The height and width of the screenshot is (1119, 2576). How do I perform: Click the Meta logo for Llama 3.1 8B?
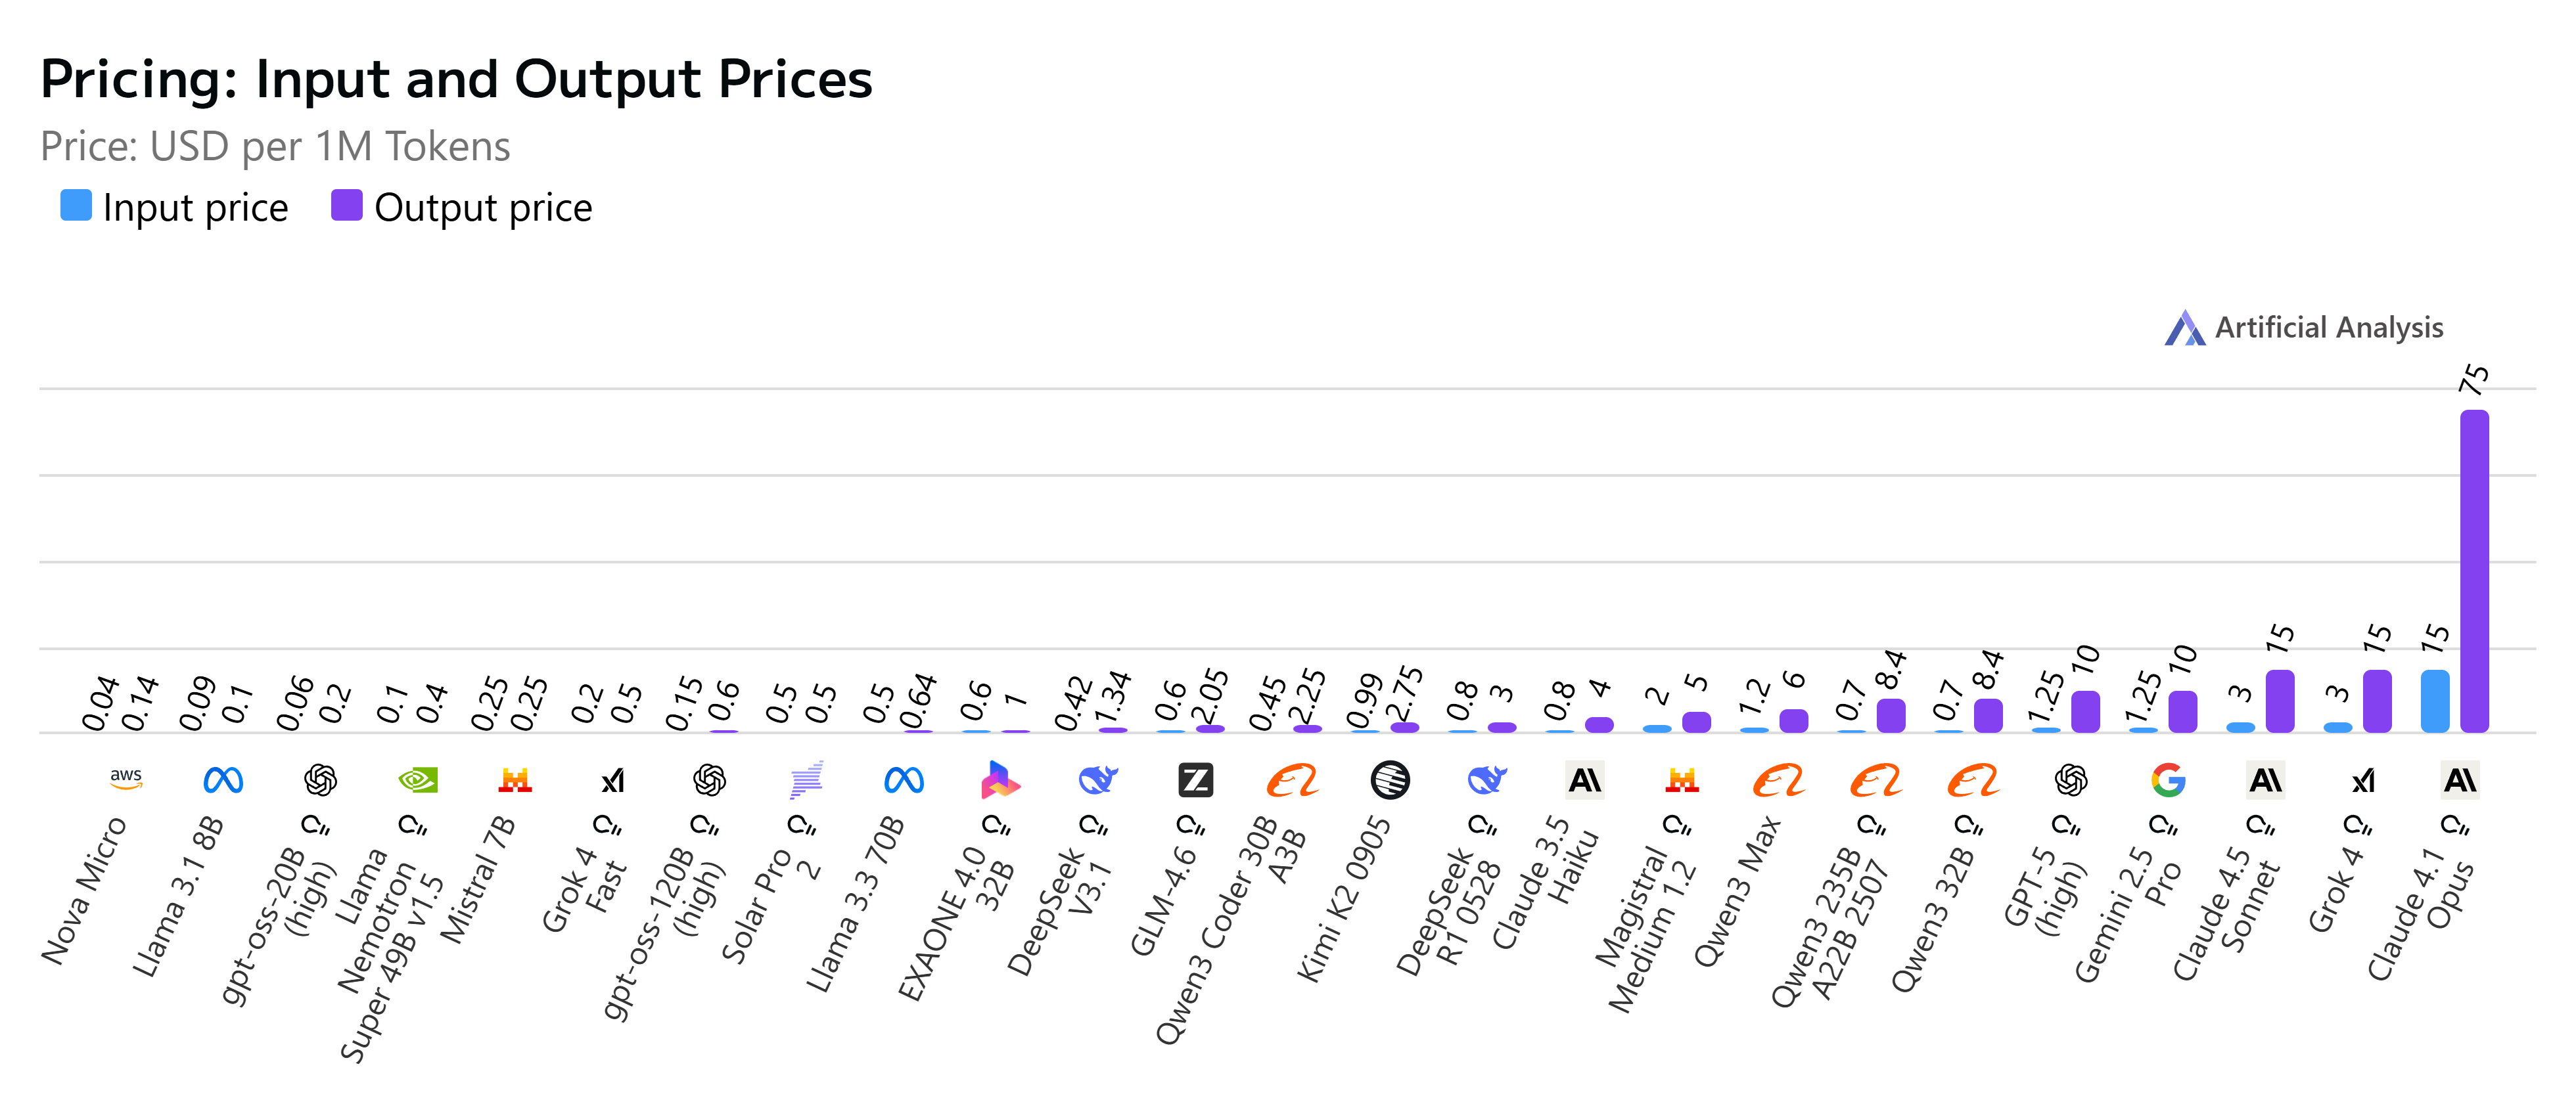[223, 779]
